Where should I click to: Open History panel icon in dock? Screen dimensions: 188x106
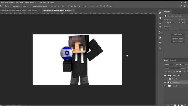[x=160, y=13]
